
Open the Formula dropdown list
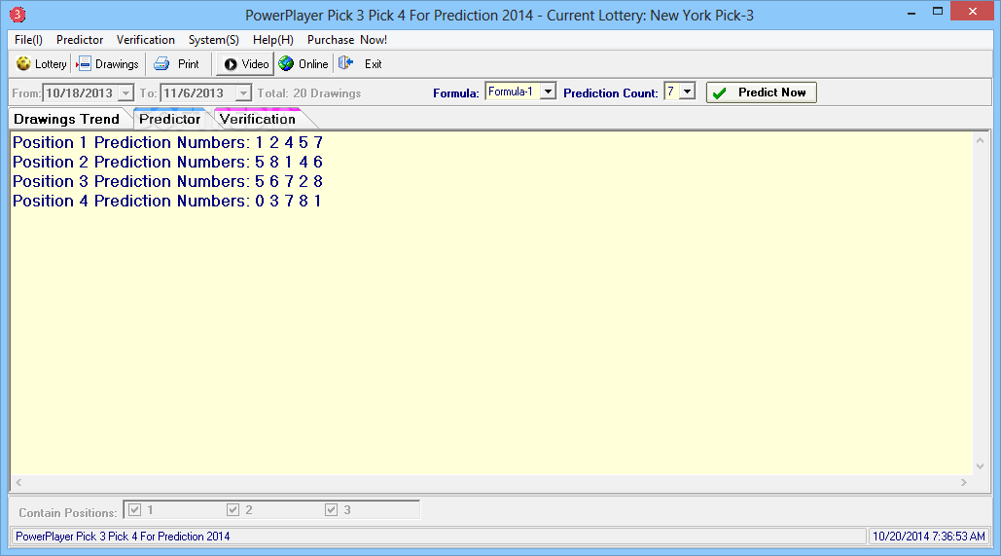548,92
